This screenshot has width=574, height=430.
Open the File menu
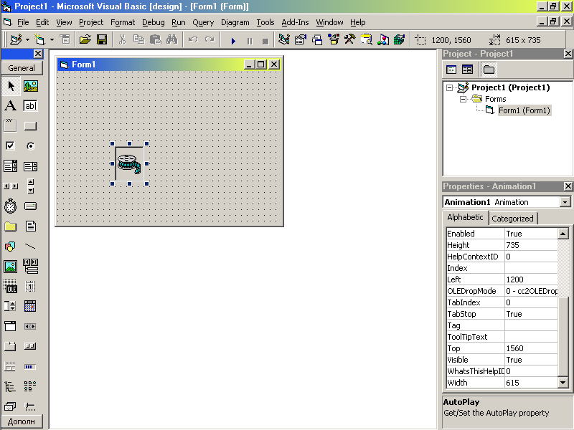click(x=23, y=22)
